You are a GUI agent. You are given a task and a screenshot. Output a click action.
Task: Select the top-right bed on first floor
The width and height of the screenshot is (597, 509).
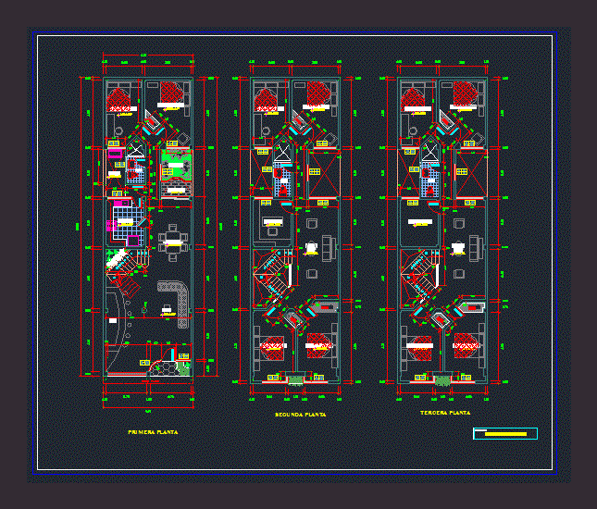(170, 93)
